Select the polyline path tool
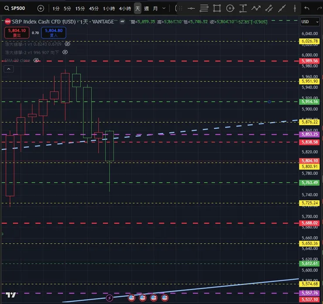 256,8
